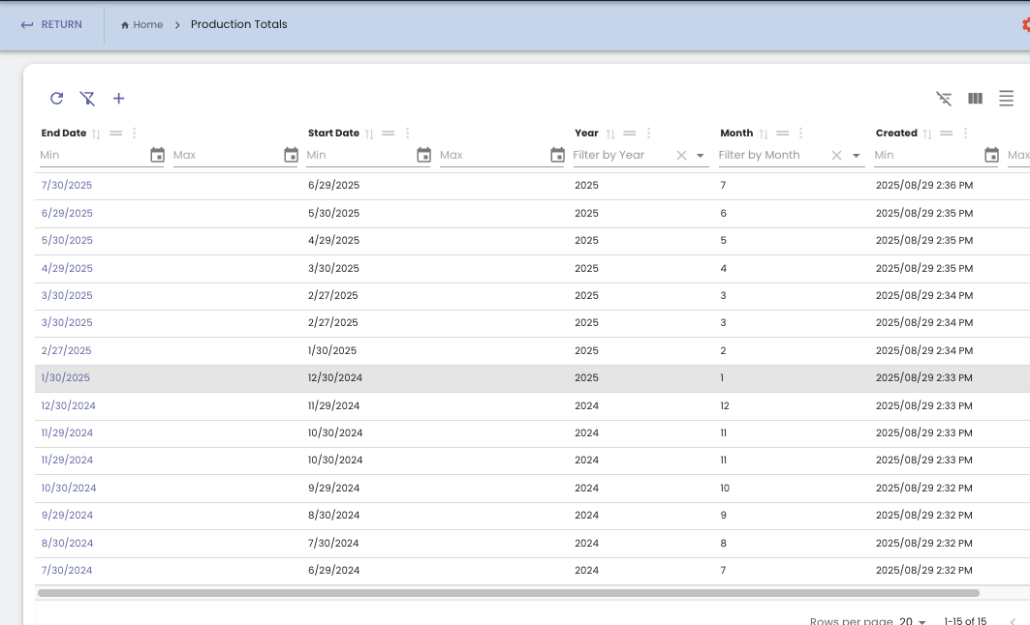Go to previous page arrow in pagination

[x=1013, y=621]
